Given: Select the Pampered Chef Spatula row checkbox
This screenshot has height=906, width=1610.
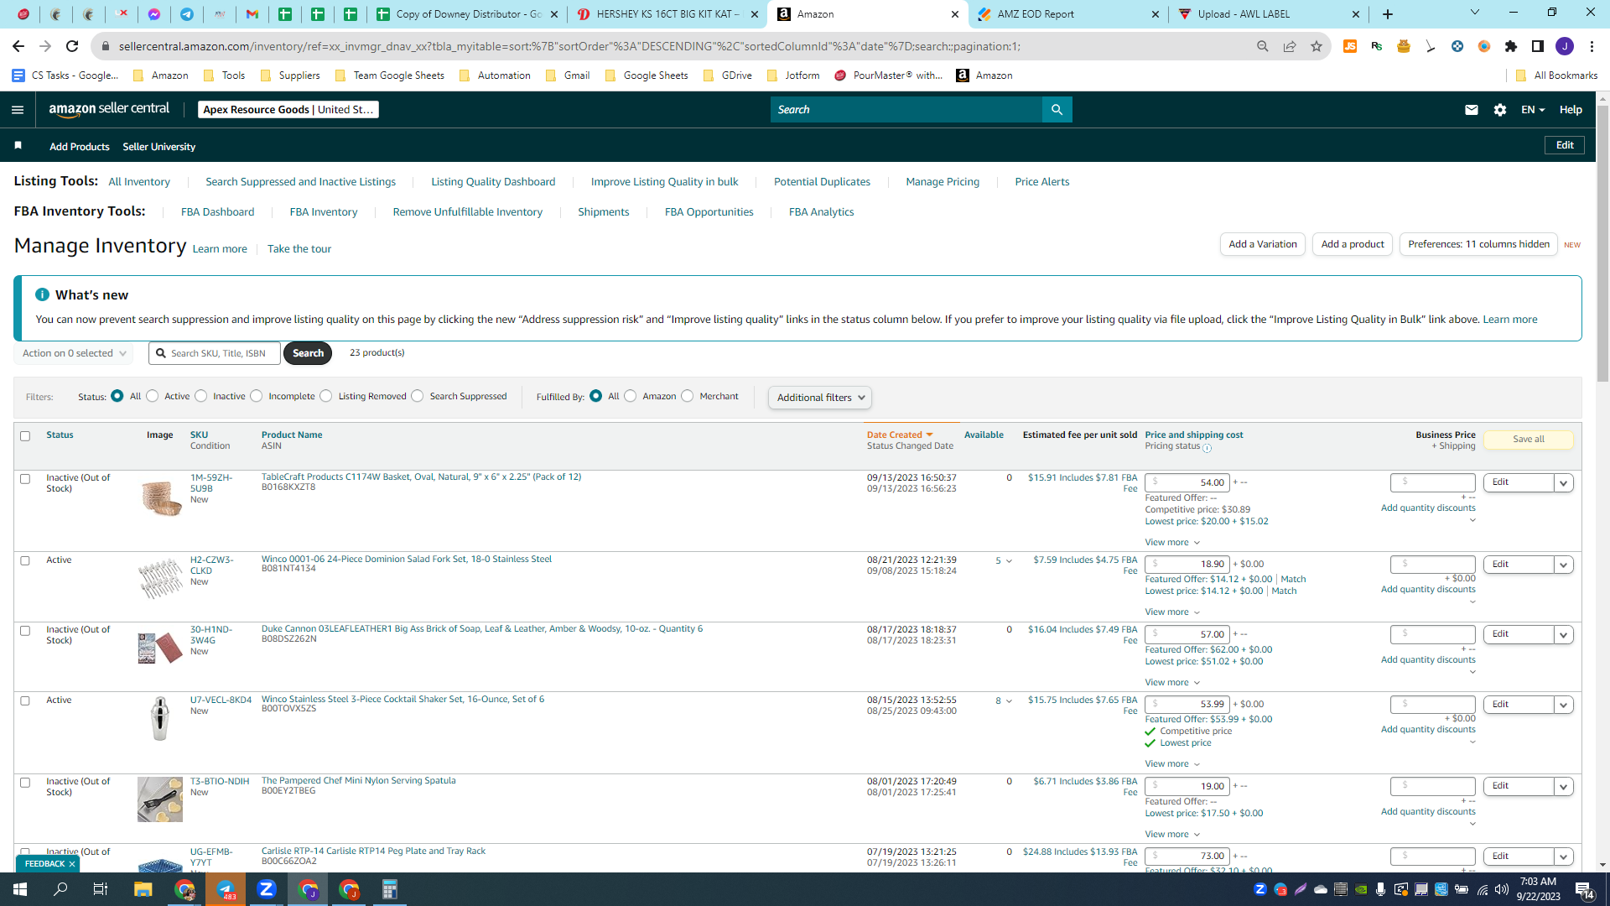Looking at the screenshot, I should tap(25, 783).
